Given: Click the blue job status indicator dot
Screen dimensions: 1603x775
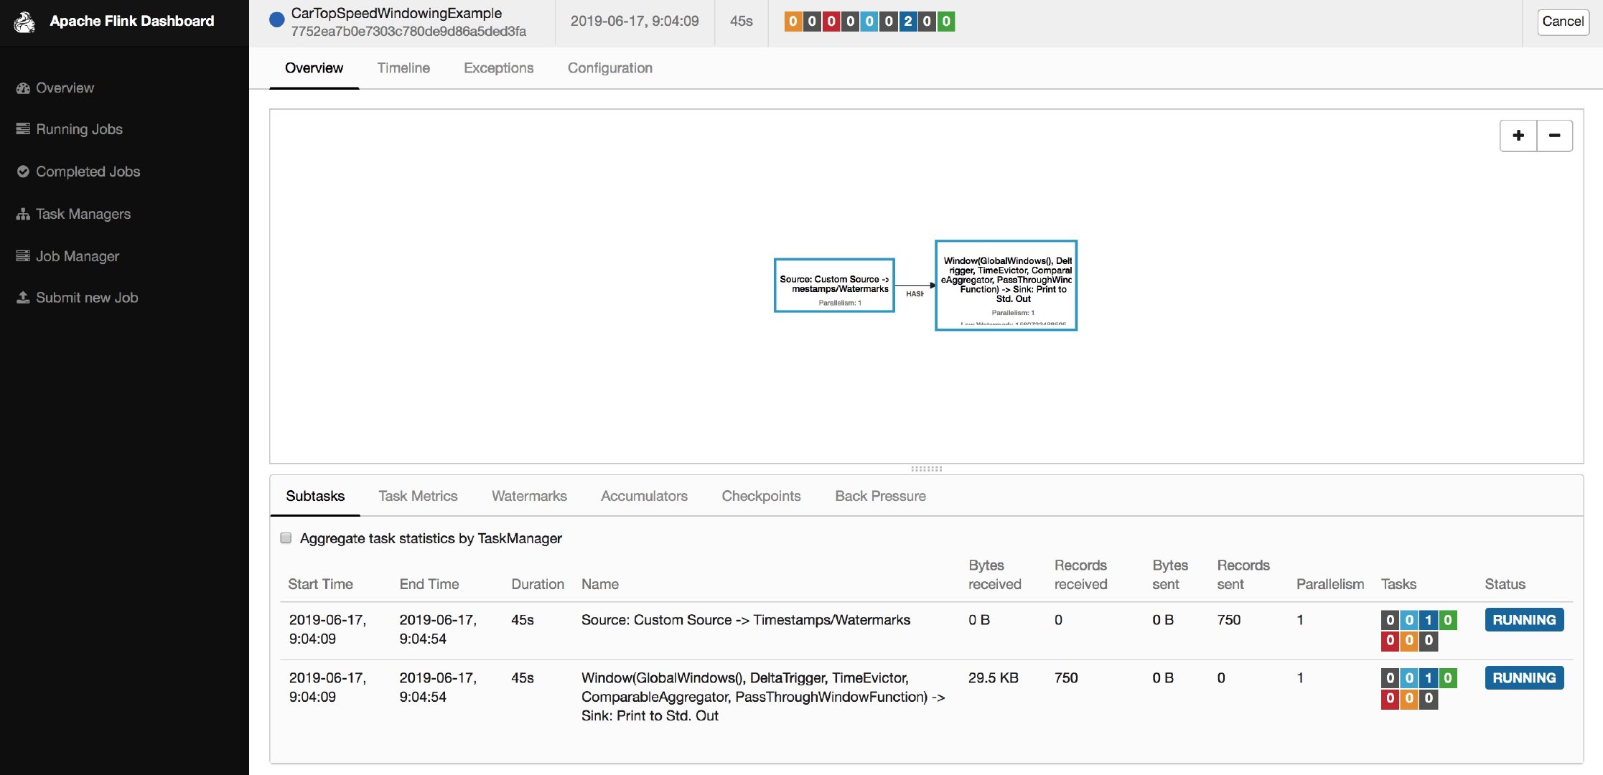Looking at the screenshot, I should tap(276, 20).
